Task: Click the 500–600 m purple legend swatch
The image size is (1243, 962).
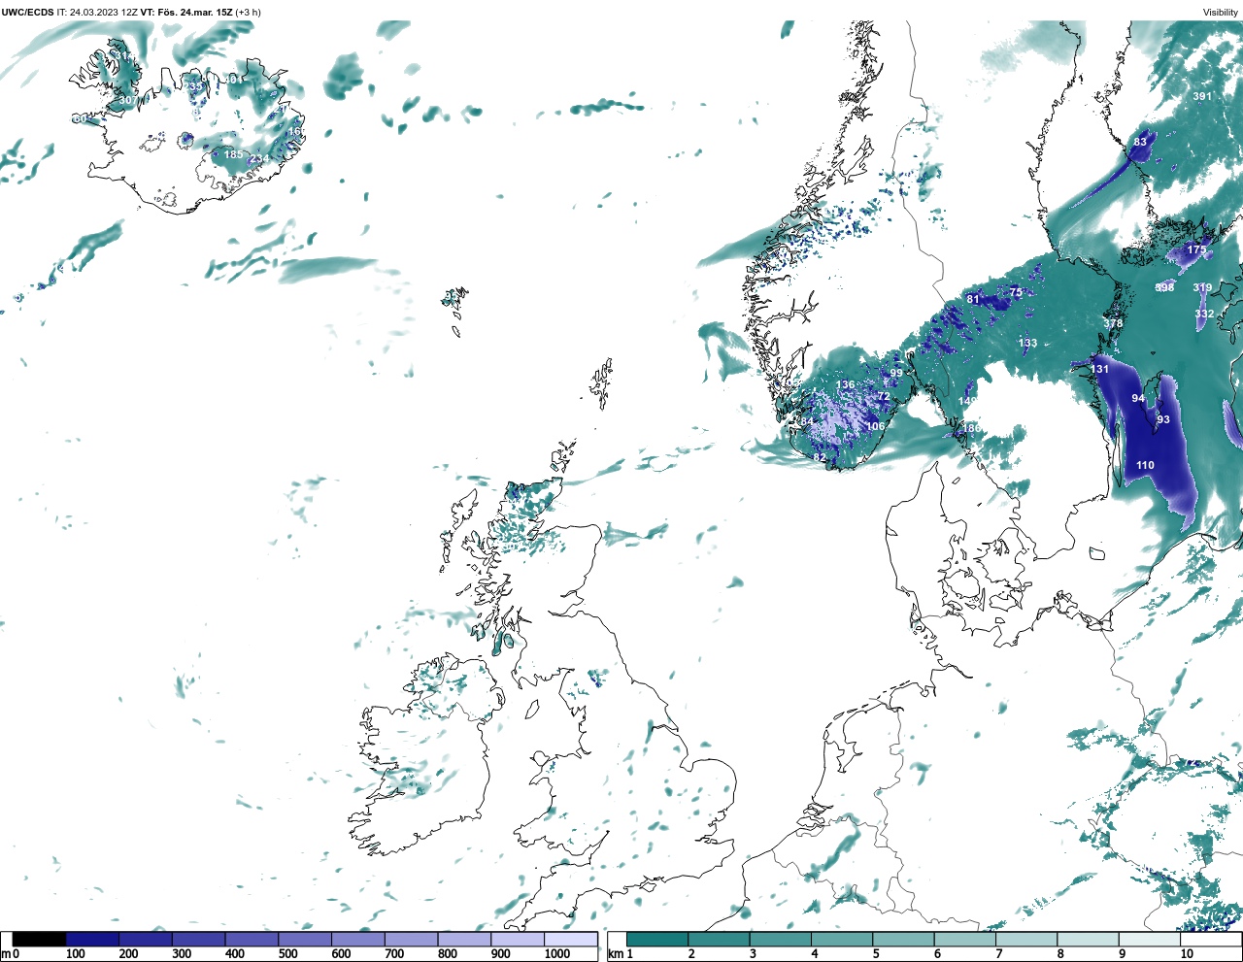Action: point(304,940)
